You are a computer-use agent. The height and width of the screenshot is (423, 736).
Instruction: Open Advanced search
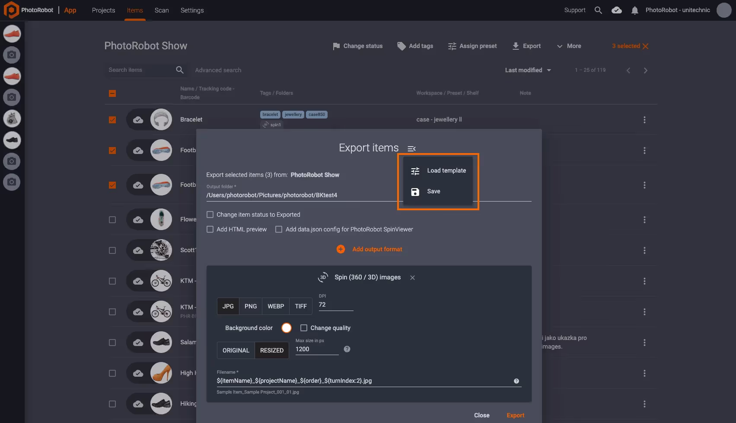(218, 70)
